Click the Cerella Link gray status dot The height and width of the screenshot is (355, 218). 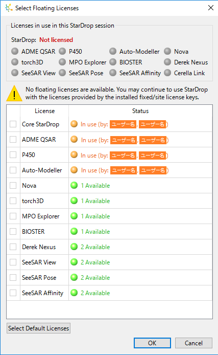click(x=167, y=73)
